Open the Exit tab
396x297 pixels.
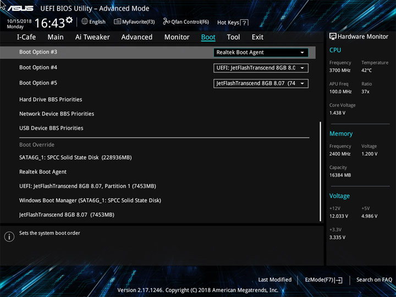257,37
